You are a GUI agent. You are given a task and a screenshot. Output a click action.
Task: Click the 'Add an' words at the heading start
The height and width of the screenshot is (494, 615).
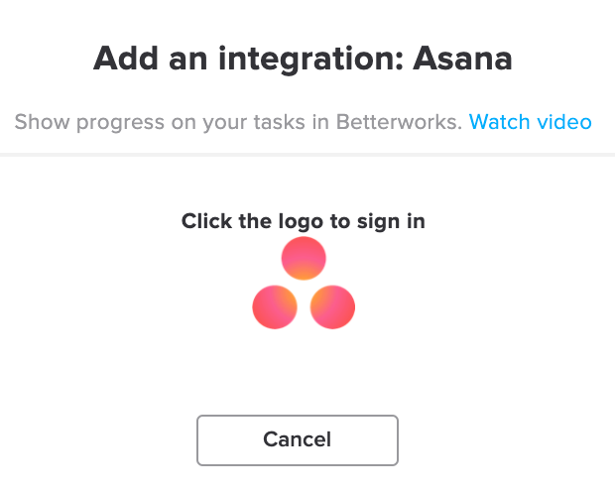coord(150,59)
